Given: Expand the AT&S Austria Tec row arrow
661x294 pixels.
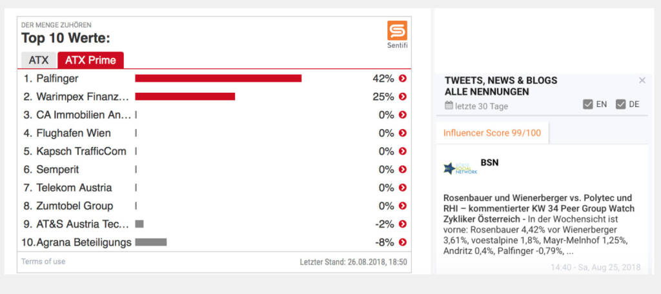Looking at the screenshot, I should (x=403, y=224).
